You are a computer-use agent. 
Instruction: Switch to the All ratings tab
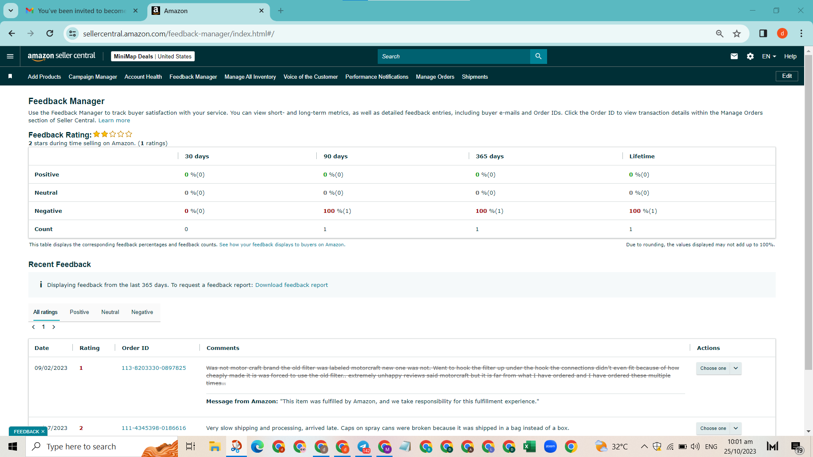pos(45,312)
